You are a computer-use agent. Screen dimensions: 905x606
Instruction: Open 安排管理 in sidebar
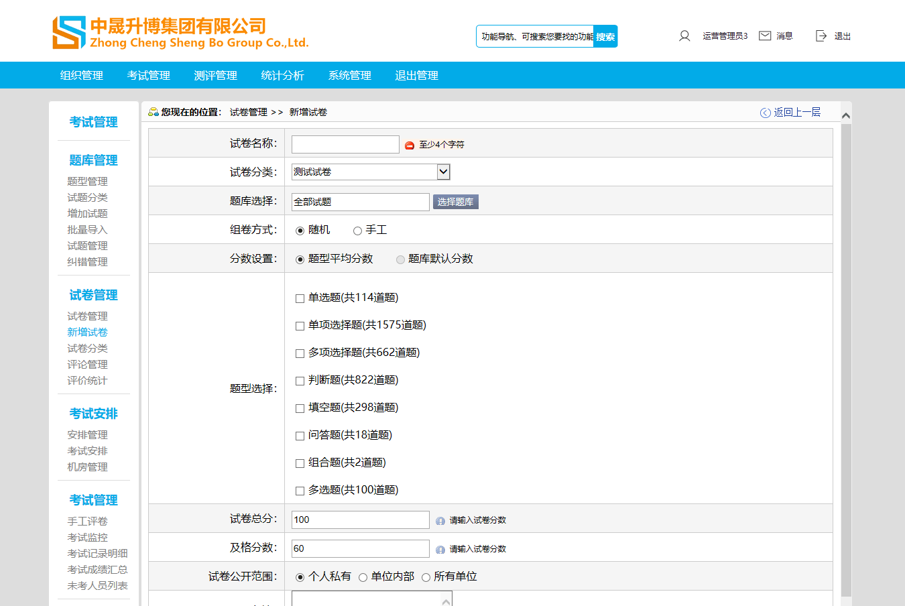[87, 435]
